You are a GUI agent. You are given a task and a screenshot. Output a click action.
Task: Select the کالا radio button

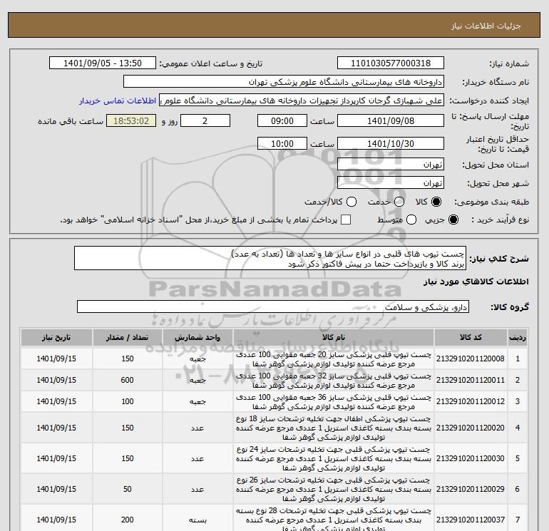pyautogui.click(x=436, y=202)
